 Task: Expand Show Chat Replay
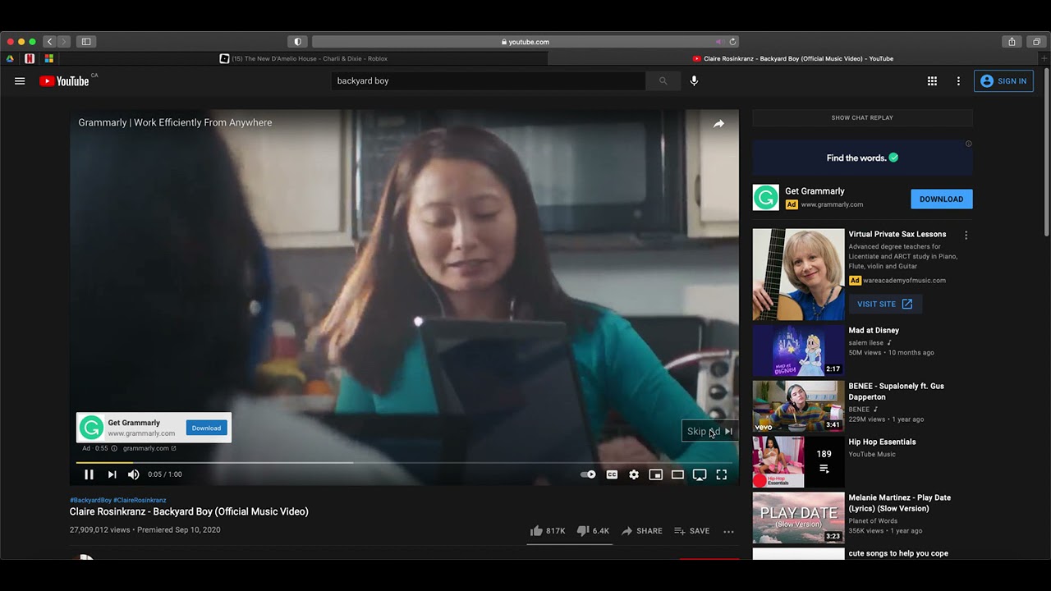click(862, 117)
